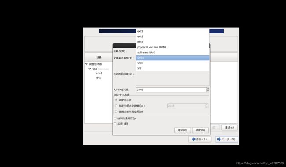
Task: Proceed with the 下一步 (N) button
Action: 226,139
